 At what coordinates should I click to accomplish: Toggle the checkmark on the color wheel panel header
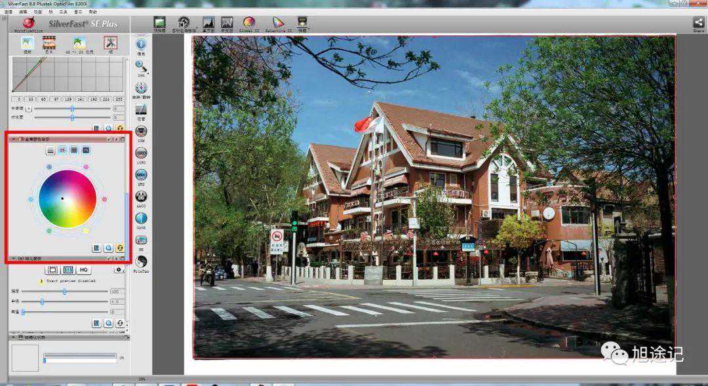pos(109,139)
